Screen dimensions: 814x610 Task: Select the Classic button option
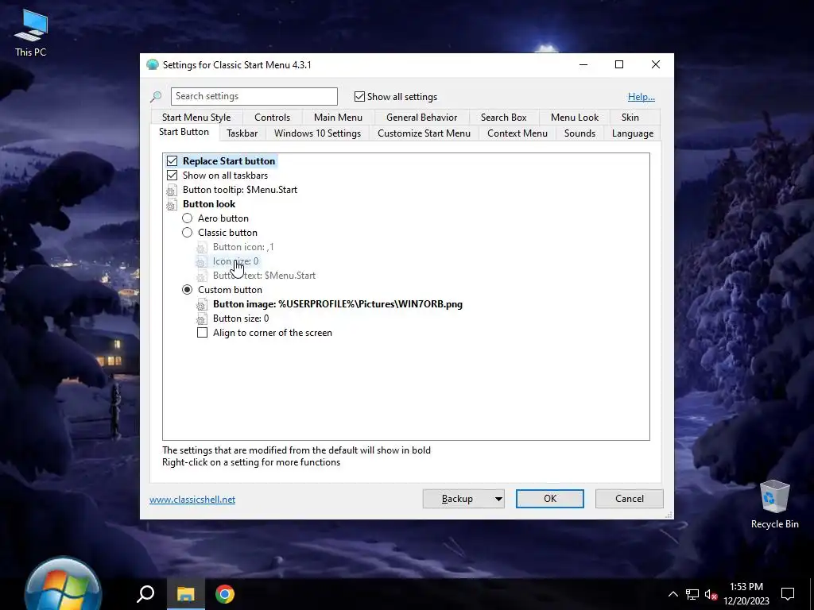(x=187, y=233)
